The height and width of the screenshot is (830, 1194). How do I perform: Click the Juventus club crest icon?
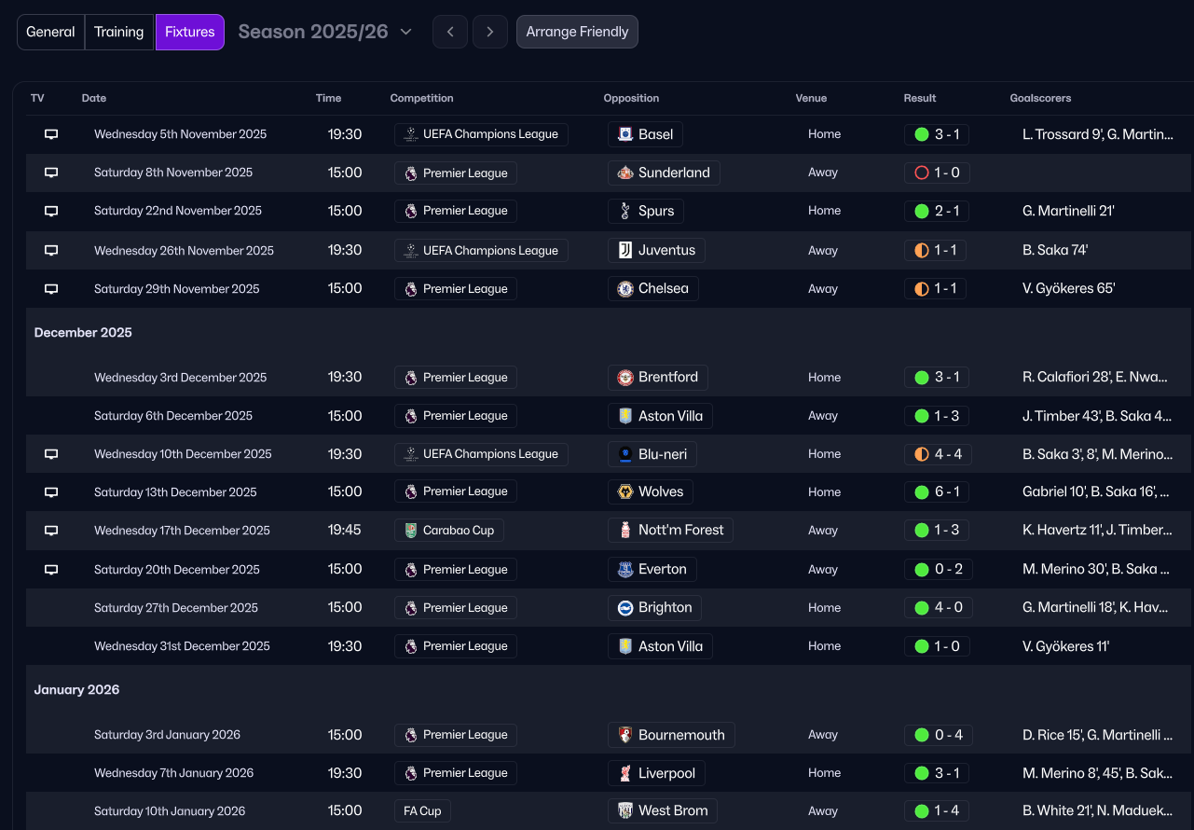[625, 250]
